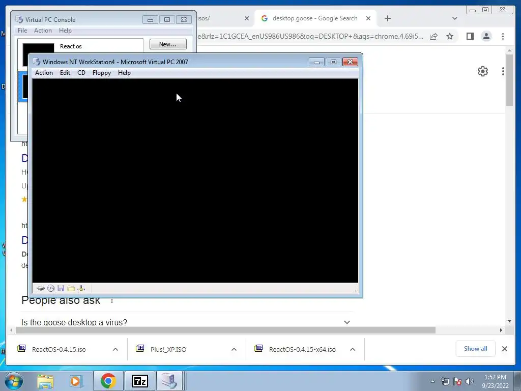This screenshot has height=391, width=521.
Task: Click the share page icon in the address bar
Action: pyautogui.click(x=433, y=36)
